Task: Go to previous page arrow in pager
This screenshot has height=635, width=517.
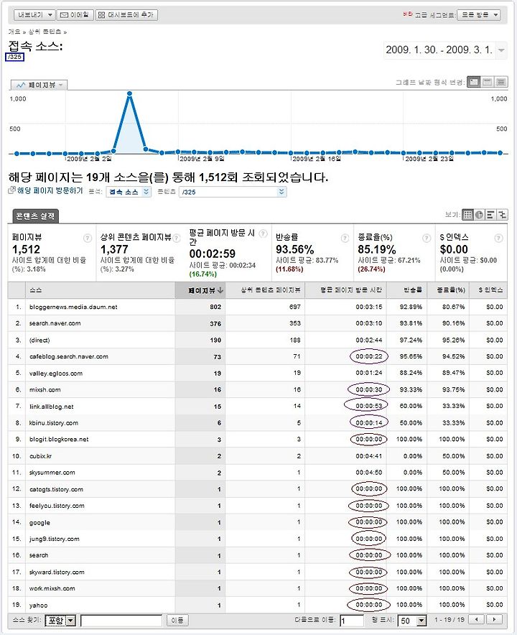Action: (477, 620)
